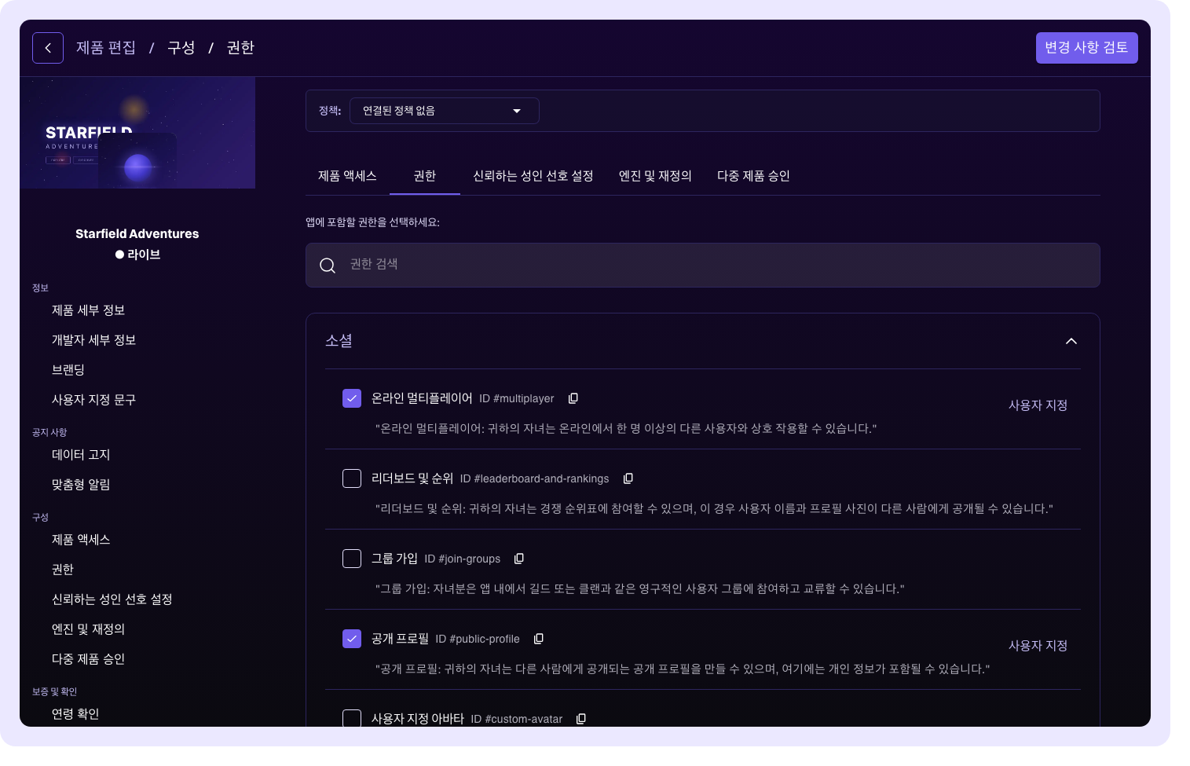Select 브랜딩 in sidebar

[68, 370]
